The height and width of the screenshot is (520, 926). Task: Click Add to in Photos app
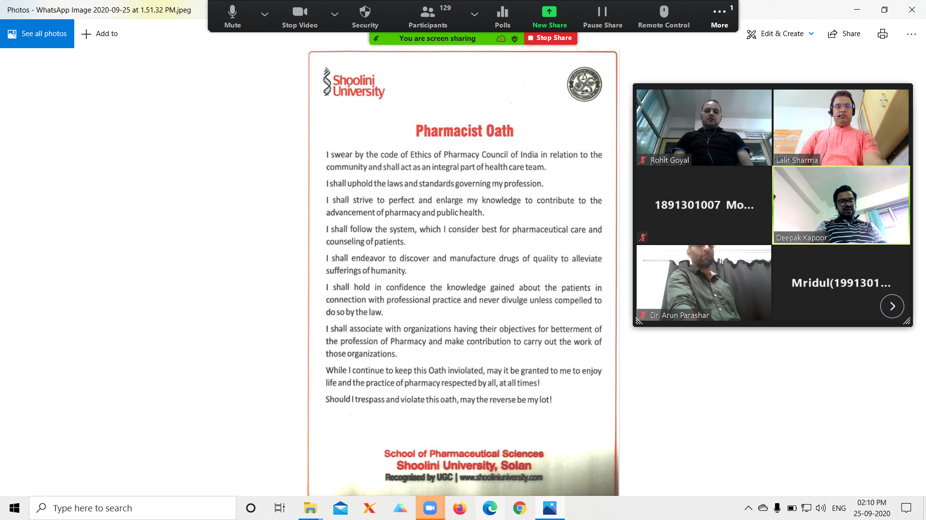click(100, 34)
